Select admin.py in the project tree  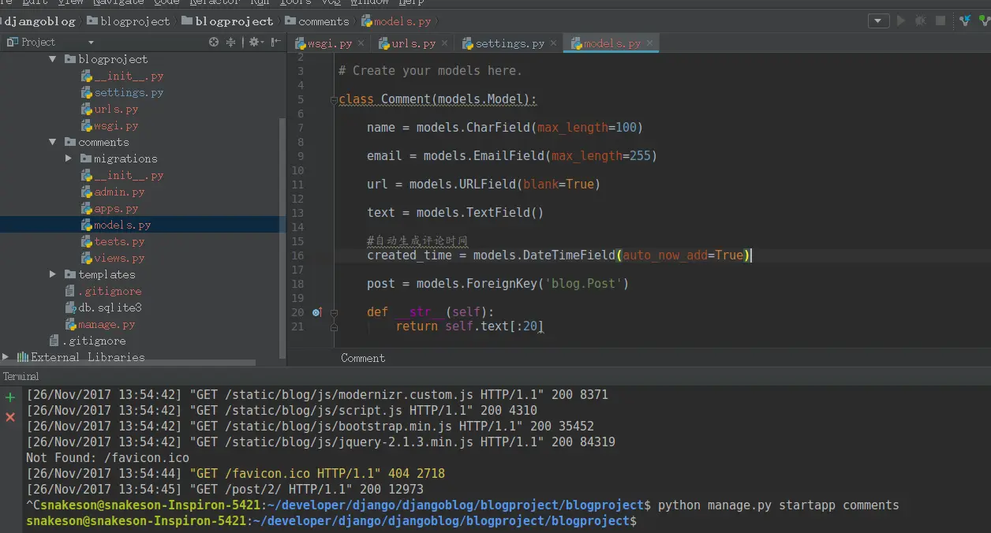(x=119, y=192)
